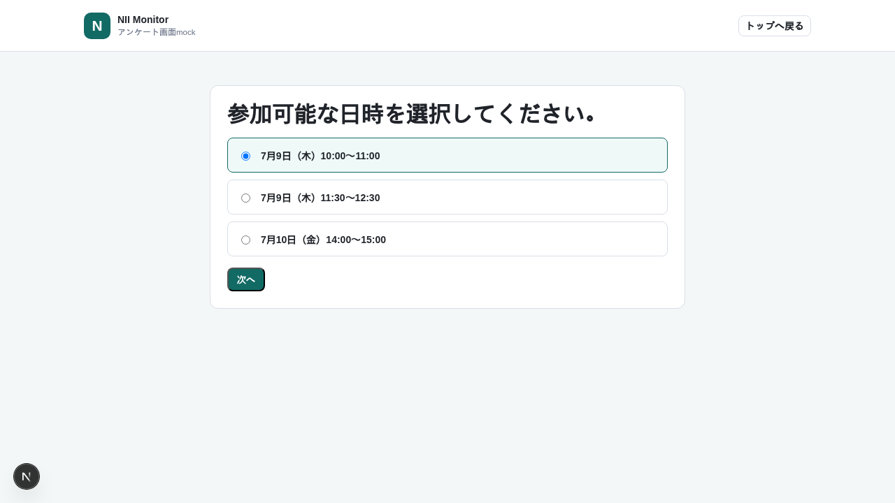Click blank space inside the highlighted 10:00〜11:00 option row
Screen dimensions: 895x503
(524, 155)
